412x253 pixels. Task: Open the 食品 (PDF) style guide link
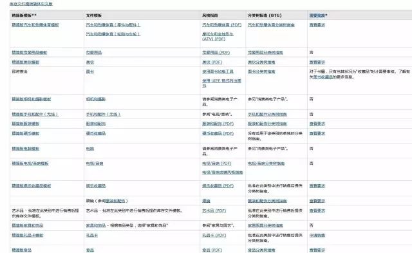[x=212, y=250]
